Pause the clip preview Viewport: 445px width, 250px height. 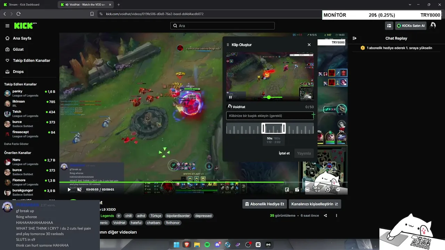pos(230,97)
